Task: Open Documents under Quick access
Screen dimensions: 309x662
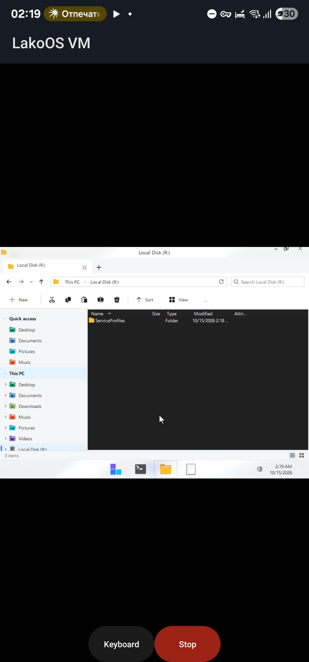Action: [x=30, y=341]
